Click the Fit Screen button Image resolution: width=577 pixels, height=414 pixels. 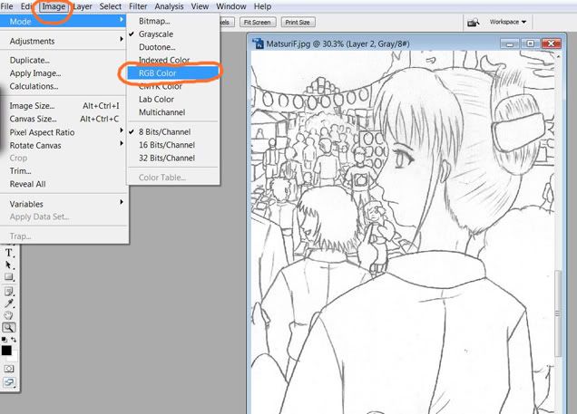pos(258,22)
